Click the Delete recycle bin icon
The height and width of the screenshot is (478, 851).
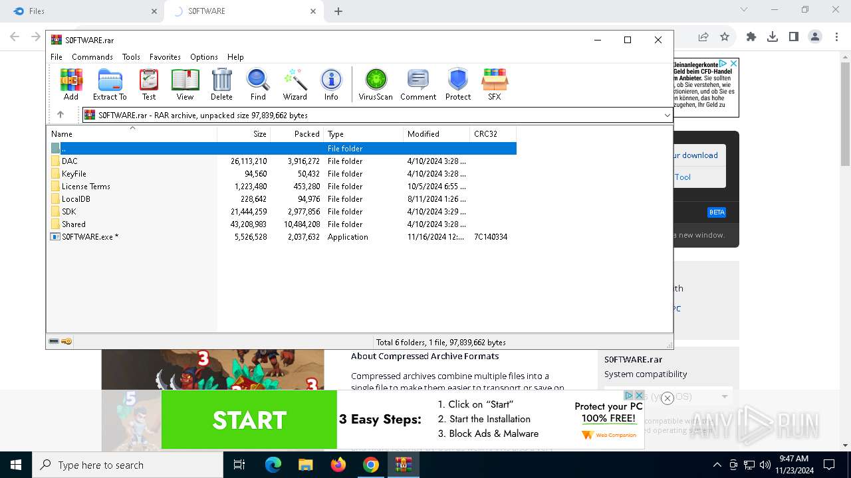pyautogui.click(x=221, y=84)
